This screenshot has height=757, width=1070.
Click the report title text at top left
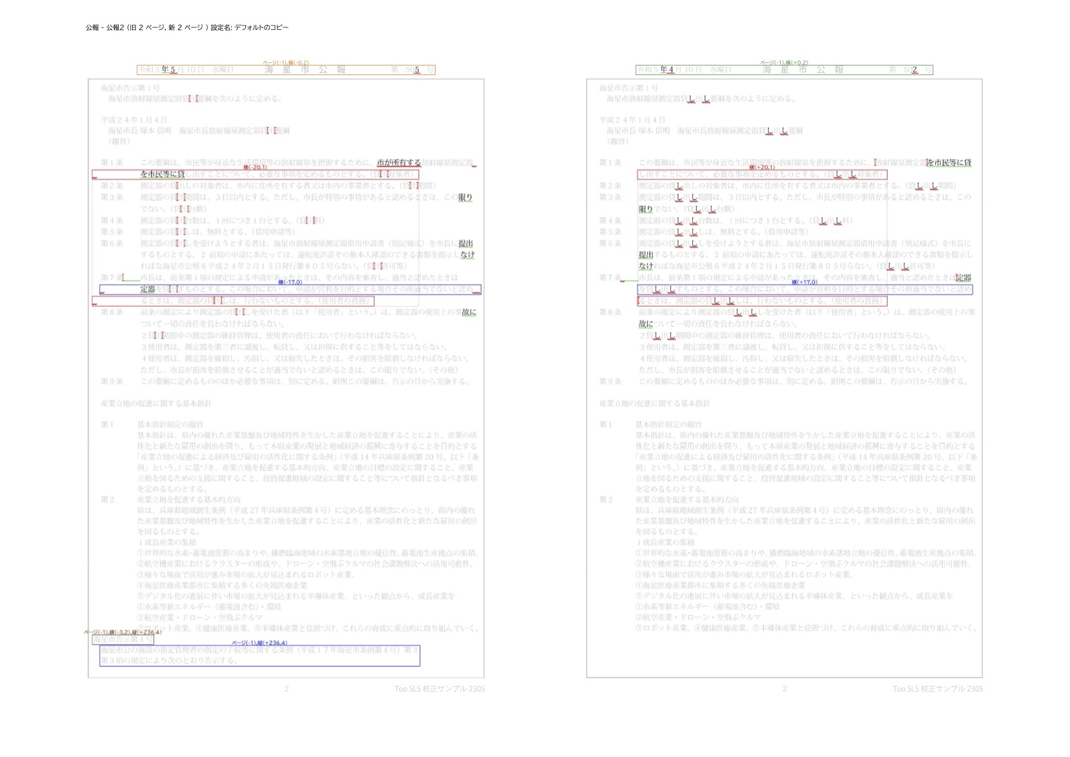[187, 27]
